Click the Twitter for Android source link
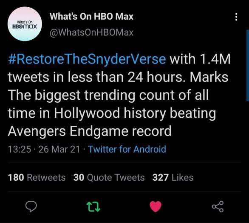 click(x=127, y=149)
